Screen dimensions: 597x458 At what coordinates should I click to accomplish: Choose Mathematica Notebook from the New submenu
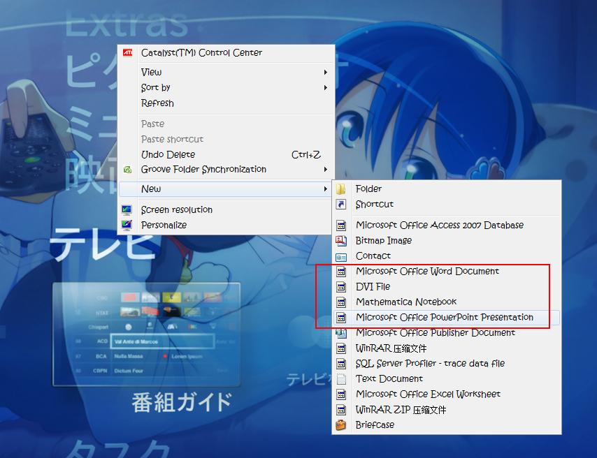pos(405,302)
